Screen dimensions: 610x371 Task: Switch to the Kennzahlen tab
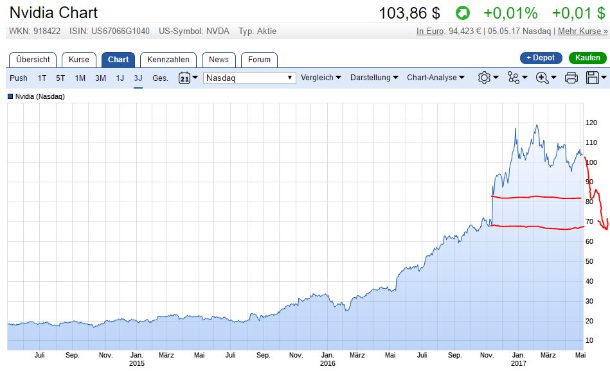(168, 60)
